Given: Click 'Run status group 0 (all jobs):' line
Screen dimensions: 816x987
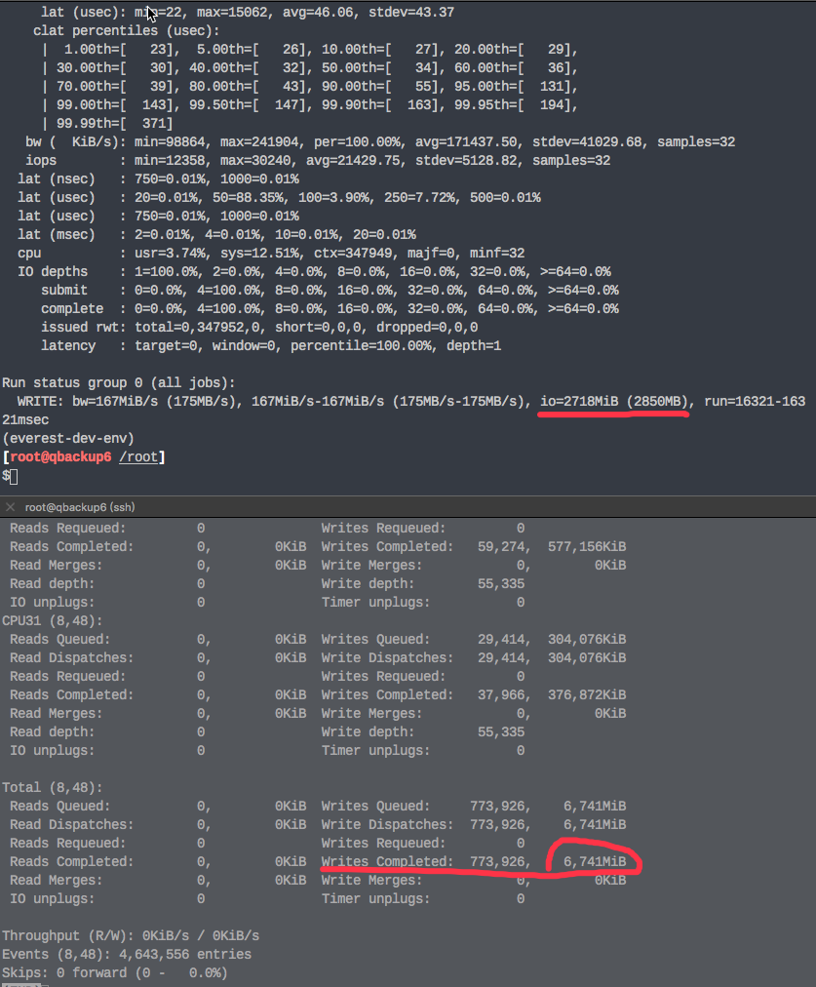Looking at the screenshot, I should [118, 382].
